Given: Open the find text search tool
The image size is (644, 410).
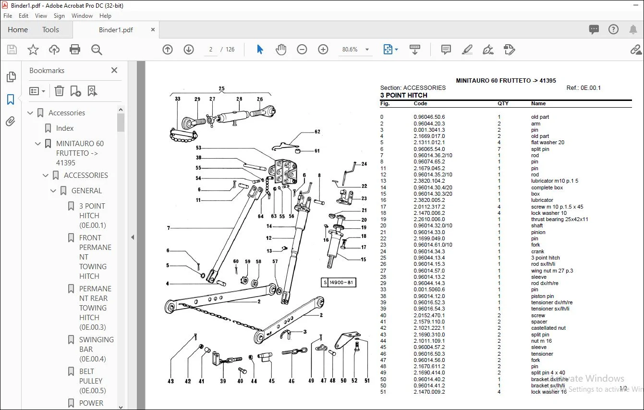Looking at the screenshot, I should (97, 50).
